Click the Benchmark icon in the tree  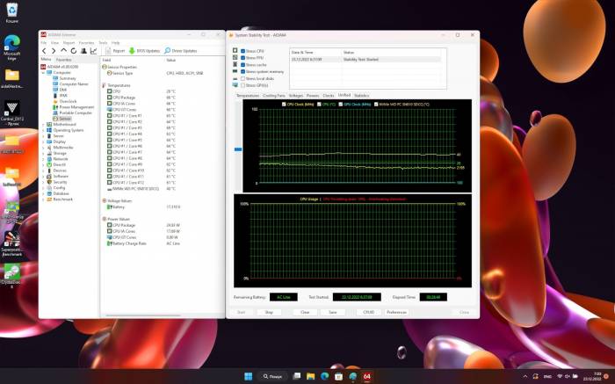(x=49, y=199)
